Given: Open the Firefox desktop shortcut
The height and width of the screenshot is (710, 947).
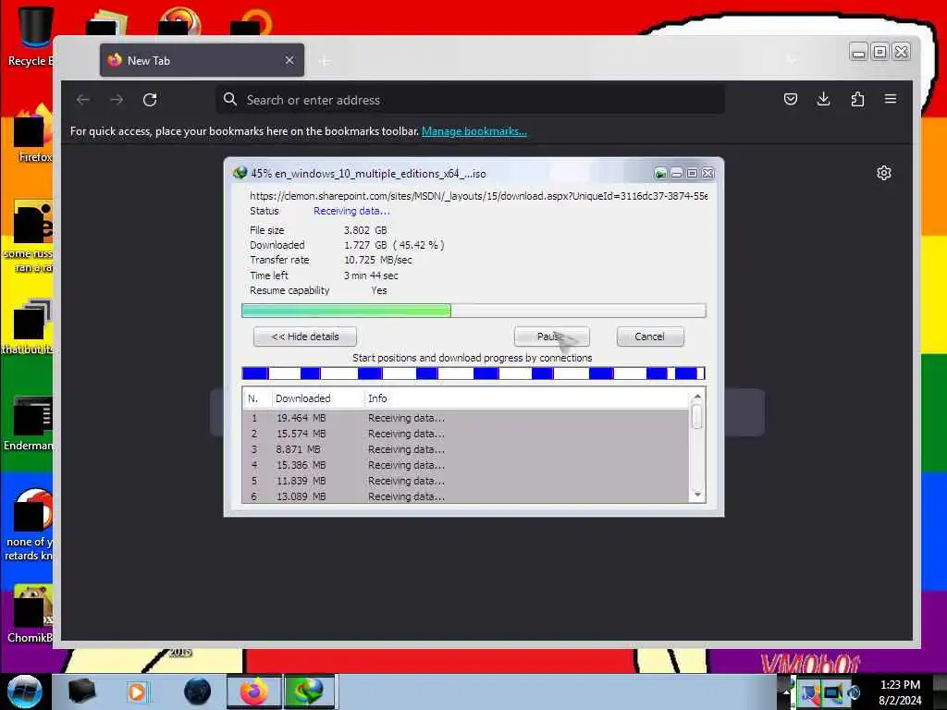Looking at the screenshot, I should pyautogui.click(x=34, y=134).
